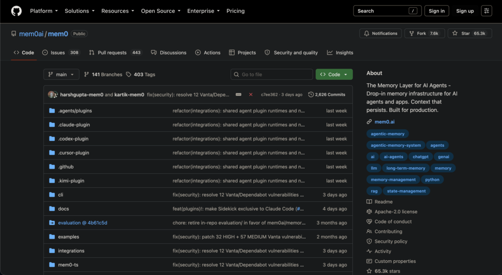Click the branch icon beside 141 Branches

coord(86,74)
